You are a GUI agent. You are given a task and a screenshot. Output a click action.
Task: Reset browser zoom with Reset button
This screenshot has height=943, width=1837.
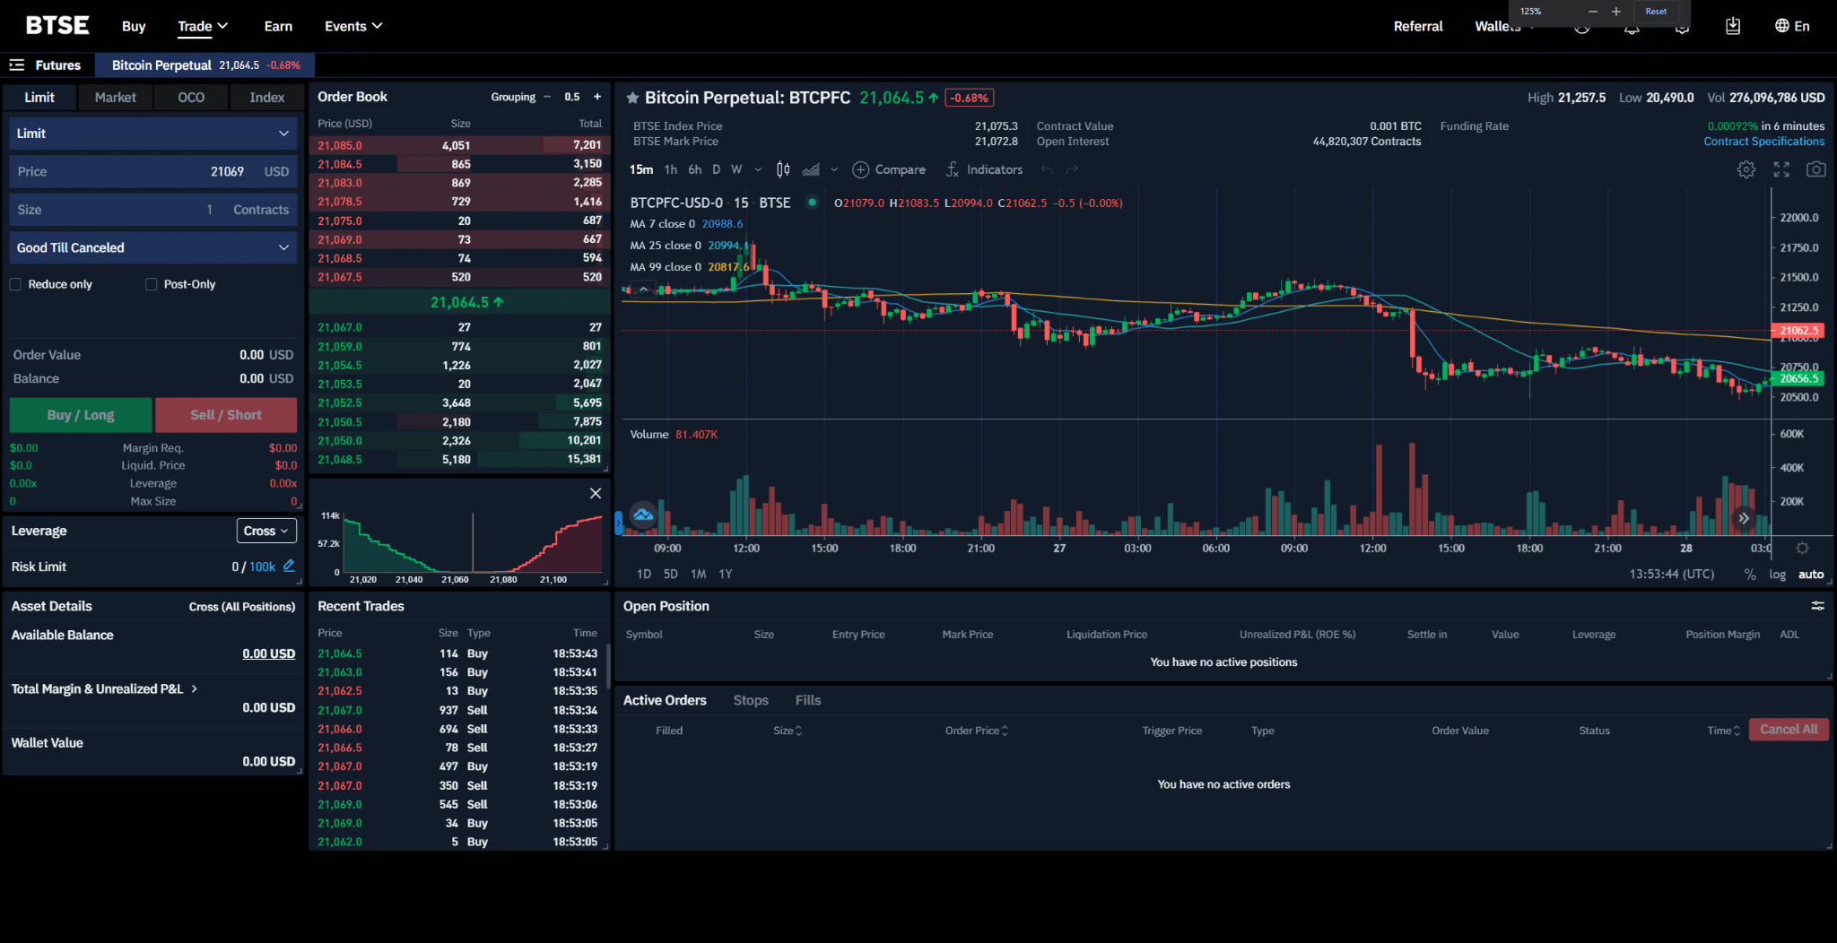tap(1656, 12)
